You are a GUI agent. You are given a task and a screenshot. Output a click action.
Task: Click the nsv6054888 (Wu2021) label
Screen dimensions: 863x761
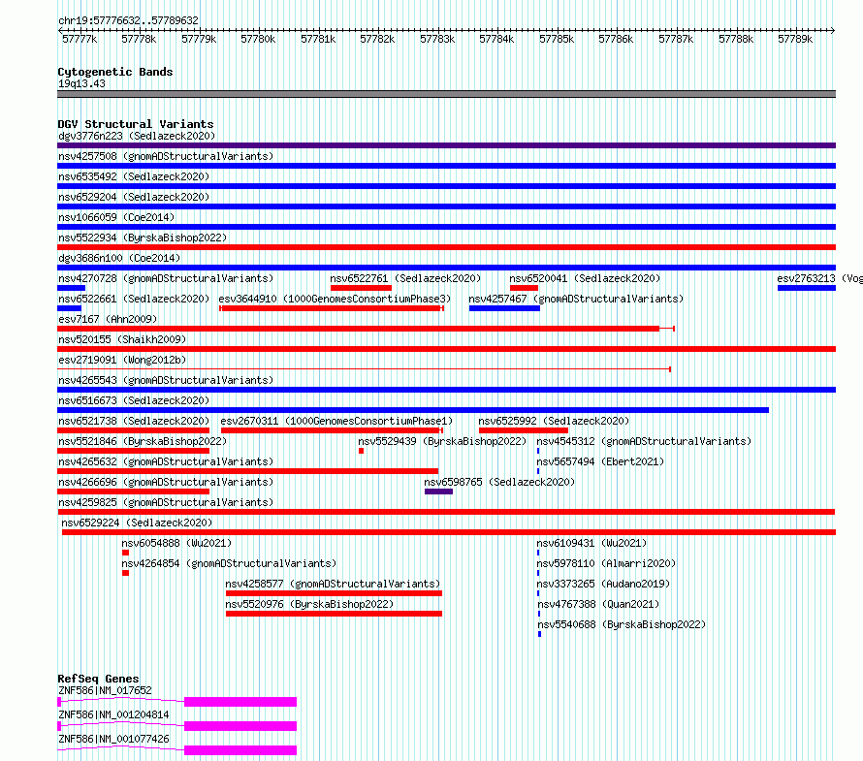tap(176, 543)
